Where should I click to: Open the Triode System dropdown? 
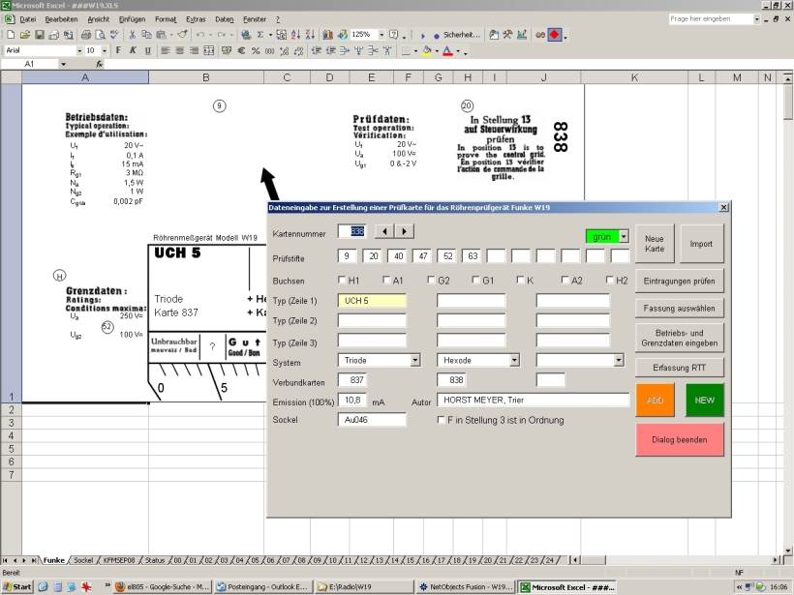coord(415,360)
